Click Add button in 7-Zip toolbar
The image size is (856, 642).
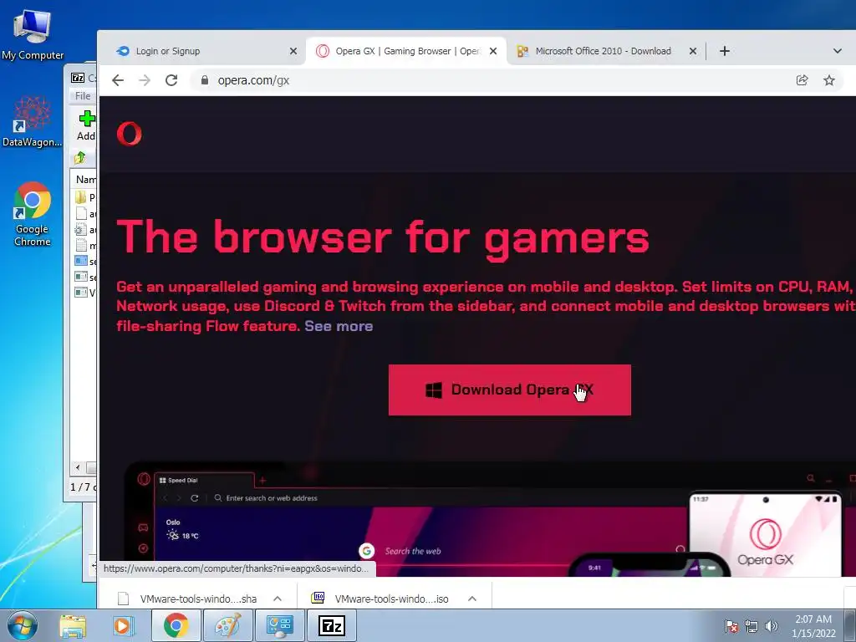coord(86,125)
